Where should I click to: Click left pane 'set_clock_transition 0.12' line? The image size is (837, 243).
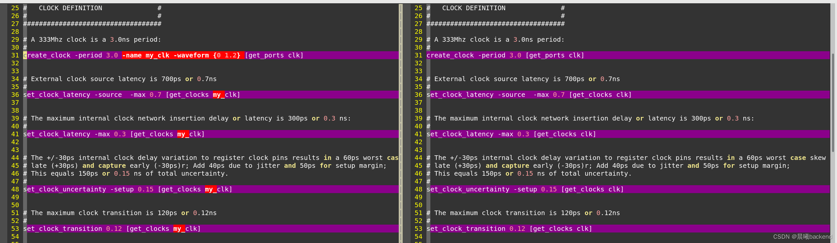(112, 229)
